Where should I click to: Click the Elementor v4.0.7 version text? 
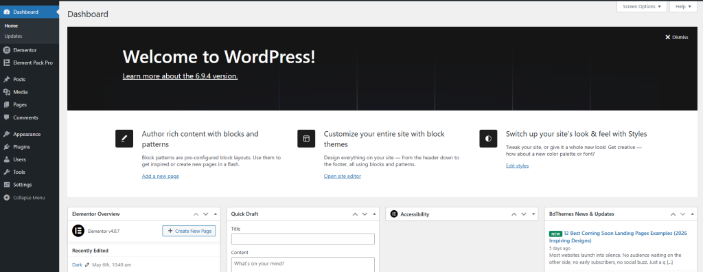coord(104,231)
